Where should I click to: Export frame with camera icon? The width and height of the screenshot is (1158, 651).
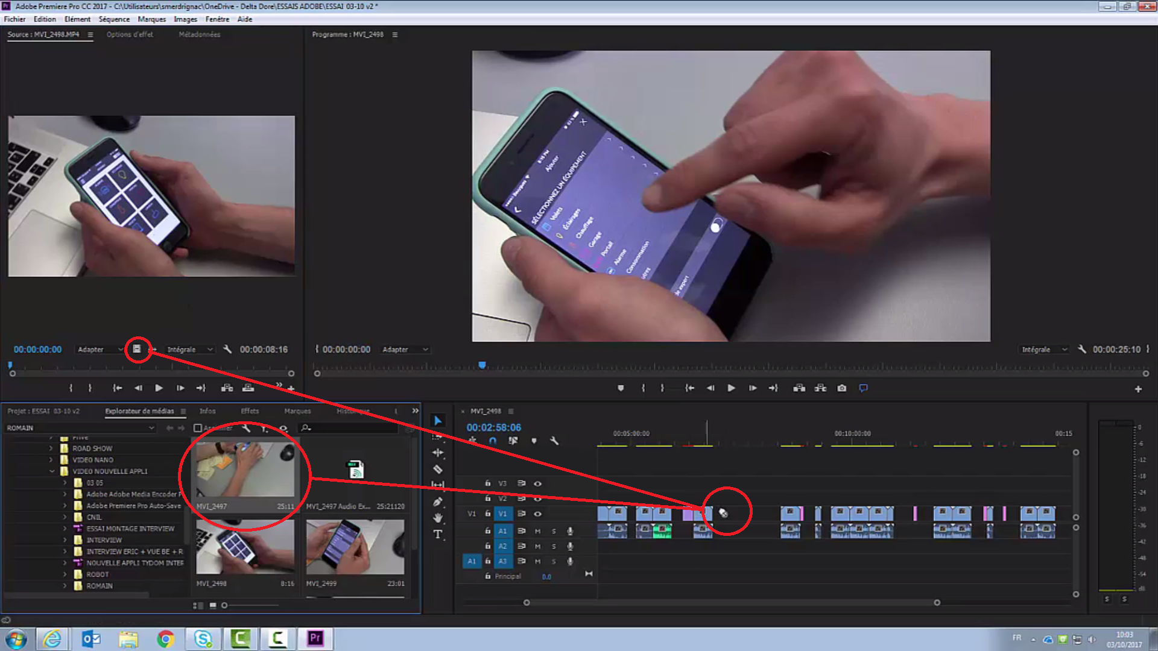coord(842,388)
